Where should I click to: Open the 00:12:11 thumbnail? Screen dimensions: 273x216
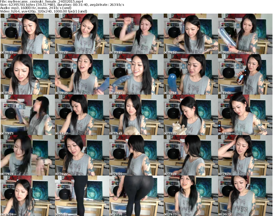coord(245,74)
